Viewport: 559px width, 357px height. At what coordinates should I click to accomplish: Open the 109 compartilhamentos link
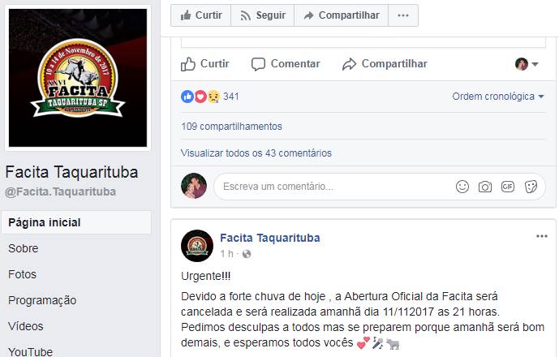click(231, 127)
